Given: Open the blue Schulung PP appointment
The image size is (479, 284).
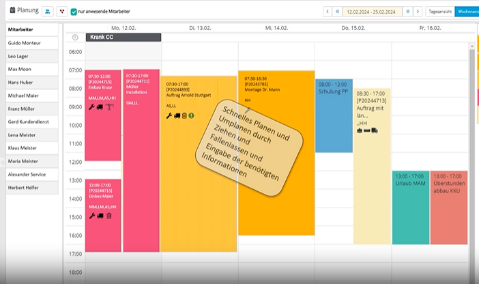Looking at the screenshot, I should click(334, 116).
